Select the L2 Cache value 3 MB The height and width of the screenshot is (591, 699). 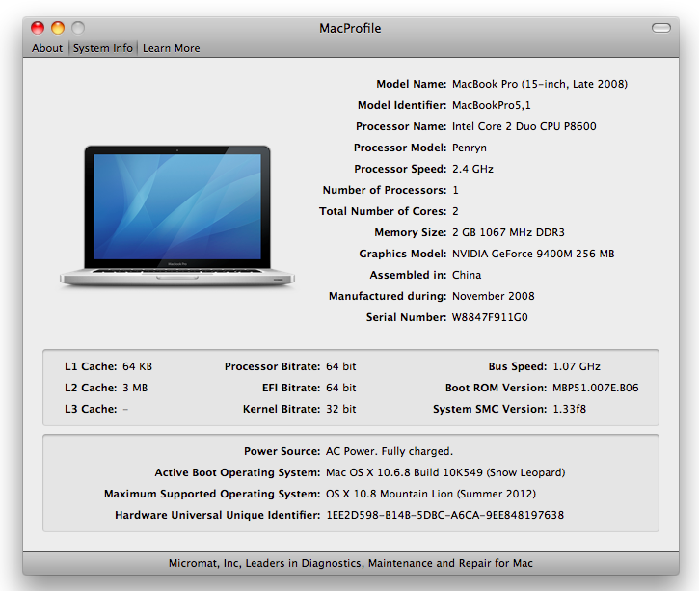click(x=135, y=388)
